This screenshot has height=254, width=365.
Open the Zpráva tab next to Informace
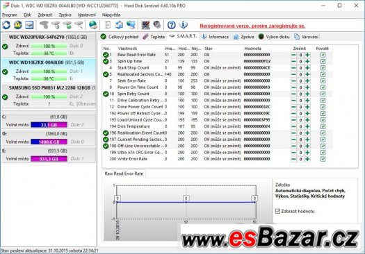tap(244, 37)
